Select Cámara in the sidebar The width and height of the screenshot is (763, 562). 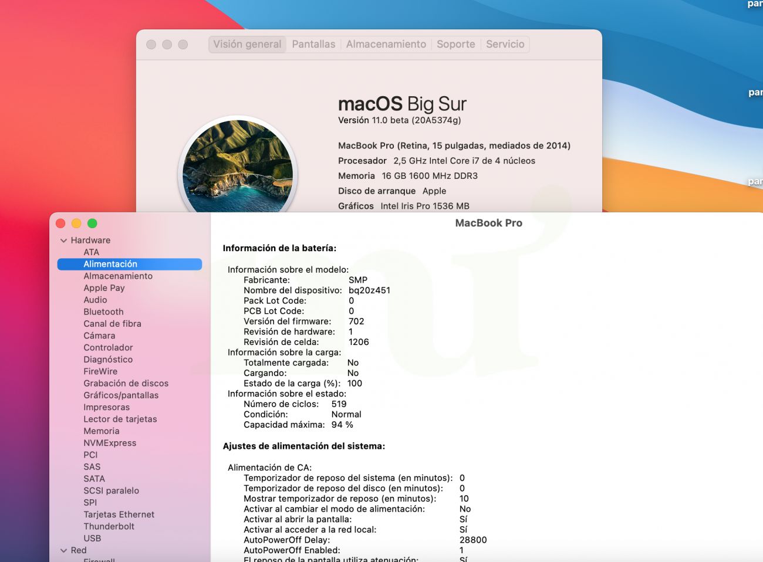99,336
